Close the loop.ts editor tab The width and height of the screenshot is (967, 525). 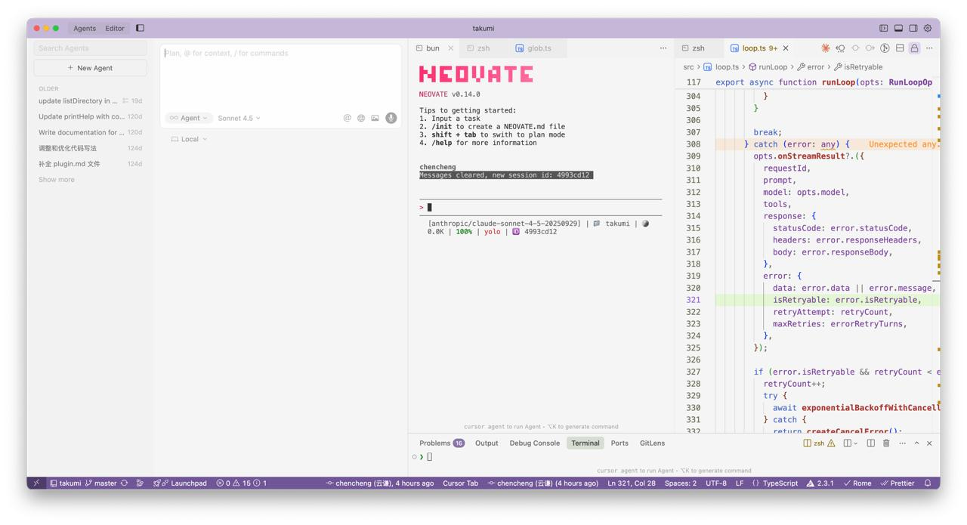tap(786, 48)
